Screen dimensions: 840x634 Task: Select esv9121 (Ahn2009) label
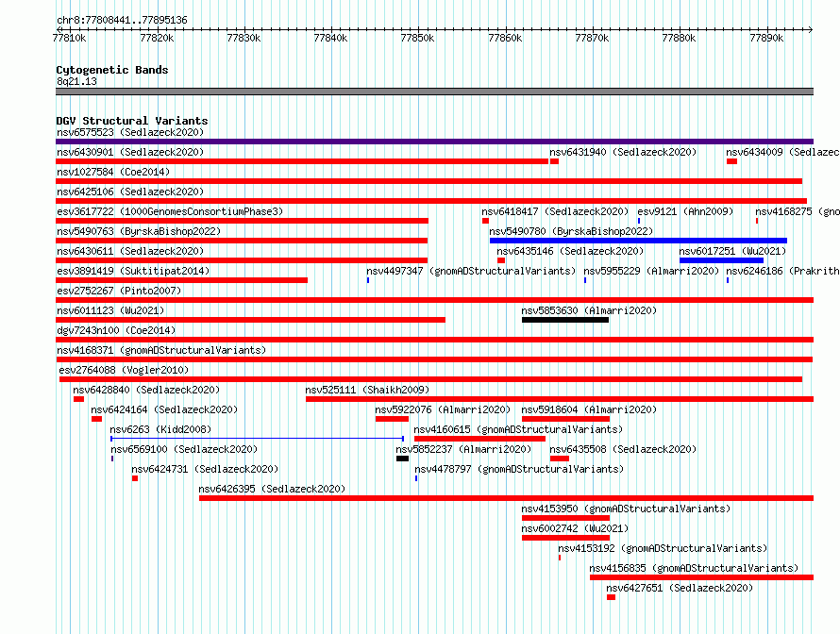tap(685, 211)
